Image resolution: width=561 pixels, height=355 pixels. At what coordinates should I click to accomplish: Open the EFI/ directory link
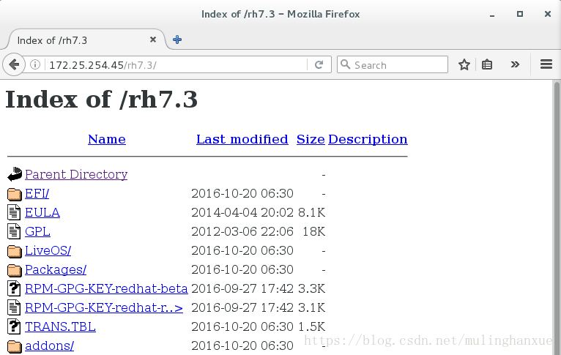tap(37, 193)
